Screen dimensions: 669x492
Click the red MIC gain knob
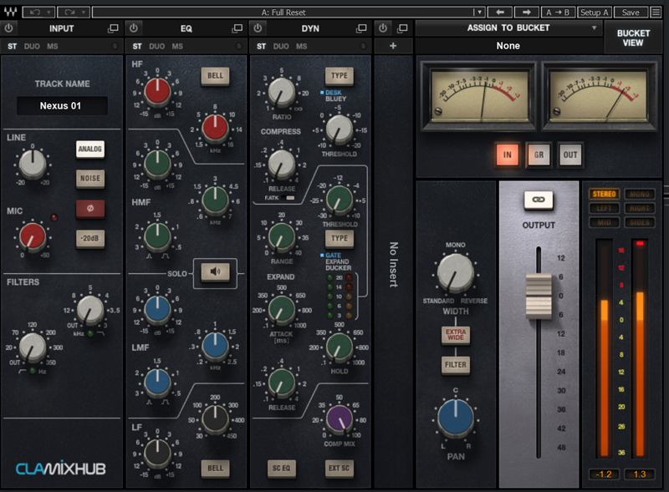(33, 236)
